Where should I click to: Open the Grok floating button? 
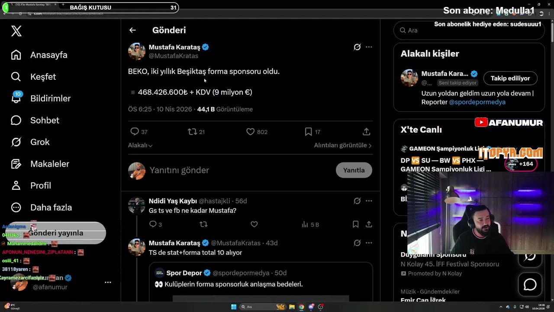(530, 256)
